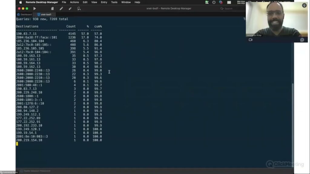This screenshot has height=174, width=310.
Task: Click destination 2a12:7bc0:105:105::
Action: (x=34, y=45)
